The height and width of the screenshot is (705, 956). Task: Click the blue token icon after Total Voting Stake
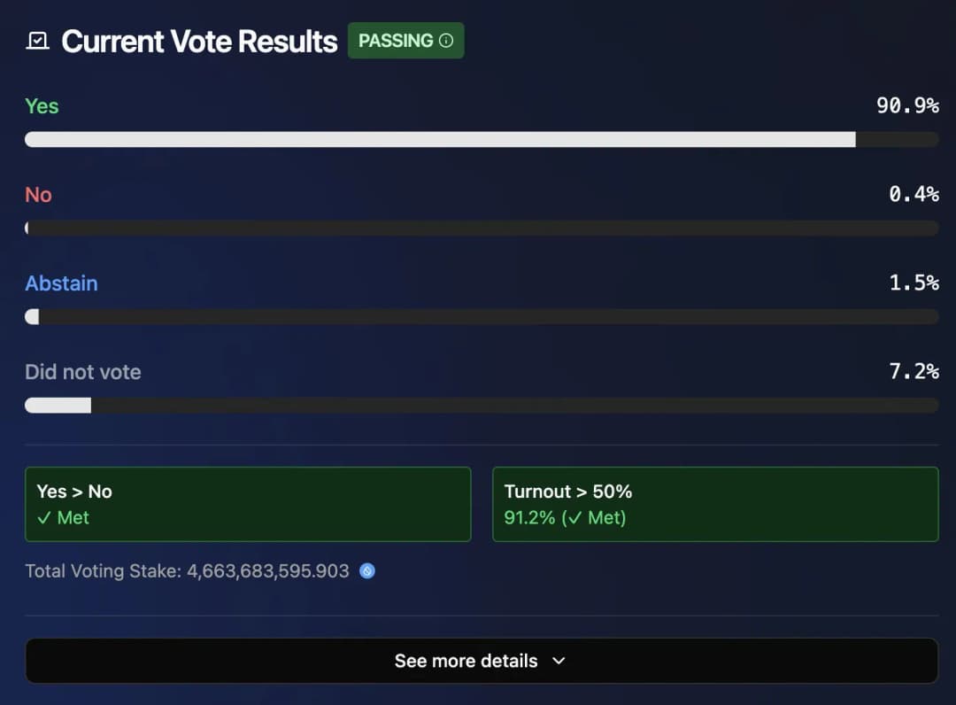pos(367,571)
